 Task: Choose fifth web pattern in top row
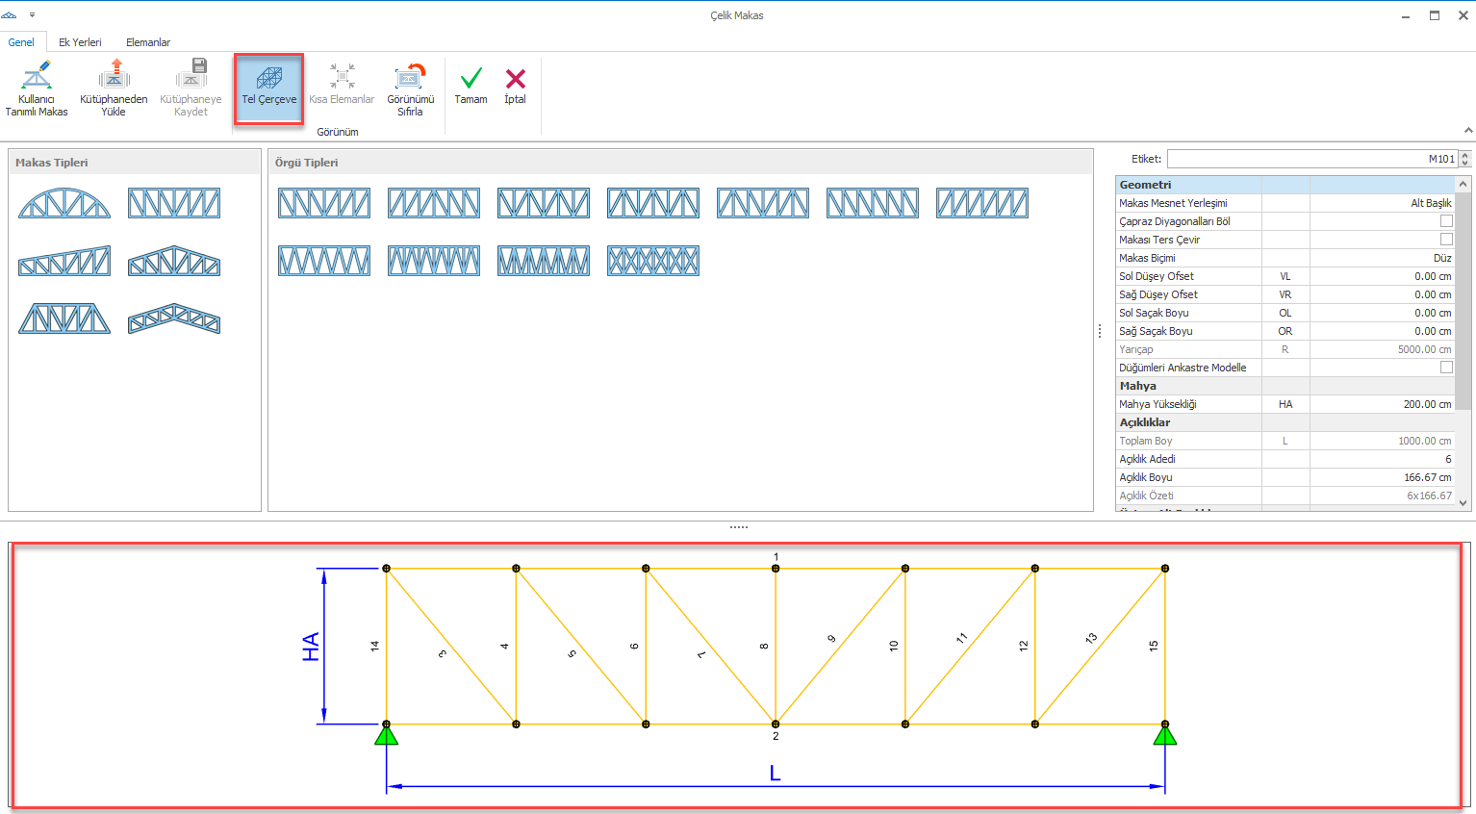(763, 203)
